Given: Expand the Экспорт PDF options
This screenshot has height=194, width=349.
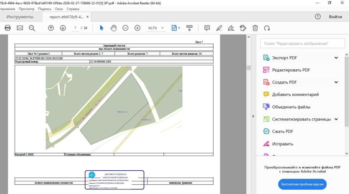Looking at the screenshot, I should (336, 58).
